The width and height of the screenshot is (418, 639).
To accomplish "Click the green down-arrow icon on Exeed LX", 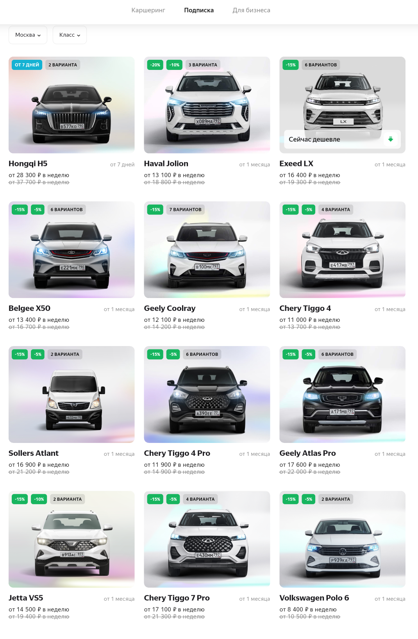I will tap(390, 139).
